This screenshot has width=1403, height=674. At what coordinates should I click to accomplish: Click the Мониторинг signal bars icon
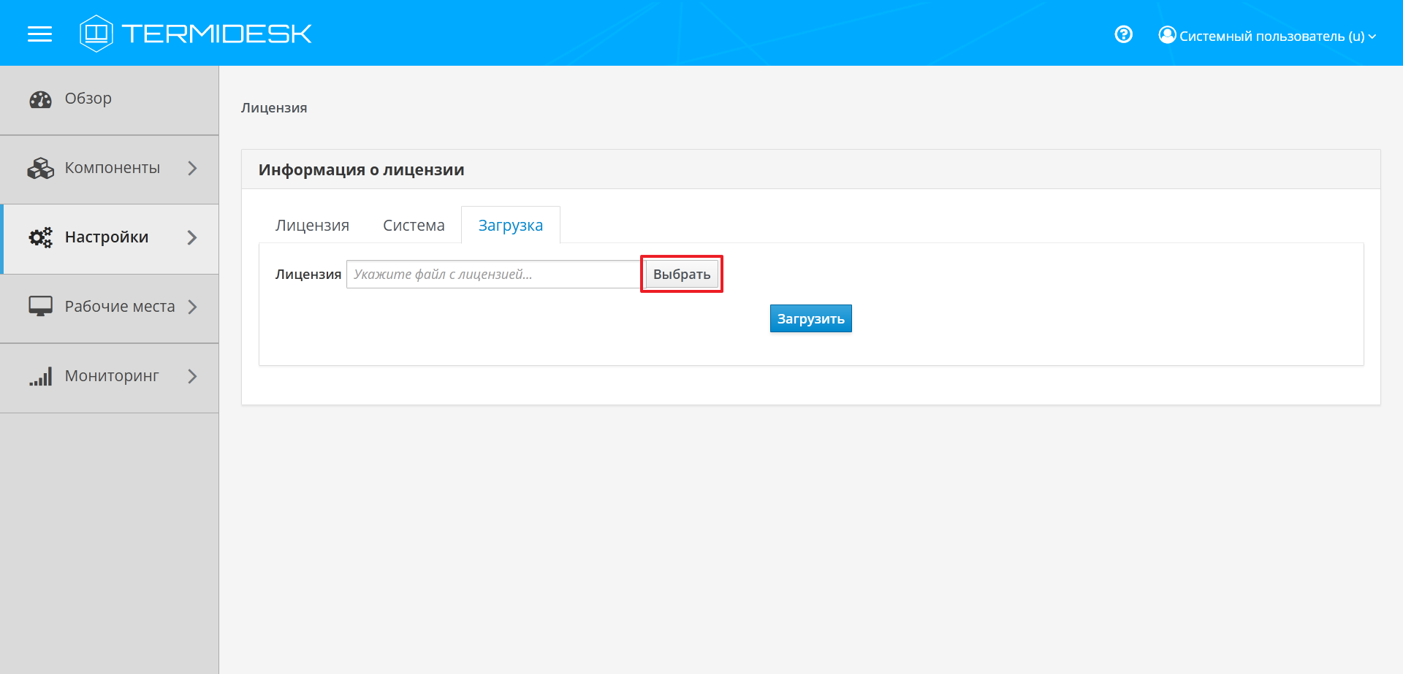click(x=40, y=377)
